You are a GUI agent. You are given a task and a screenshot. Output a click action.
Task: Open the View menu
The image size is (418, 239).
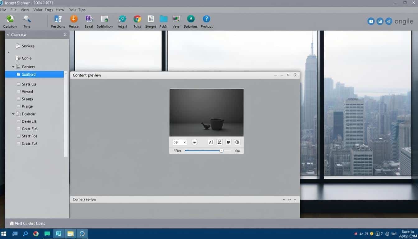pos(25,10)
